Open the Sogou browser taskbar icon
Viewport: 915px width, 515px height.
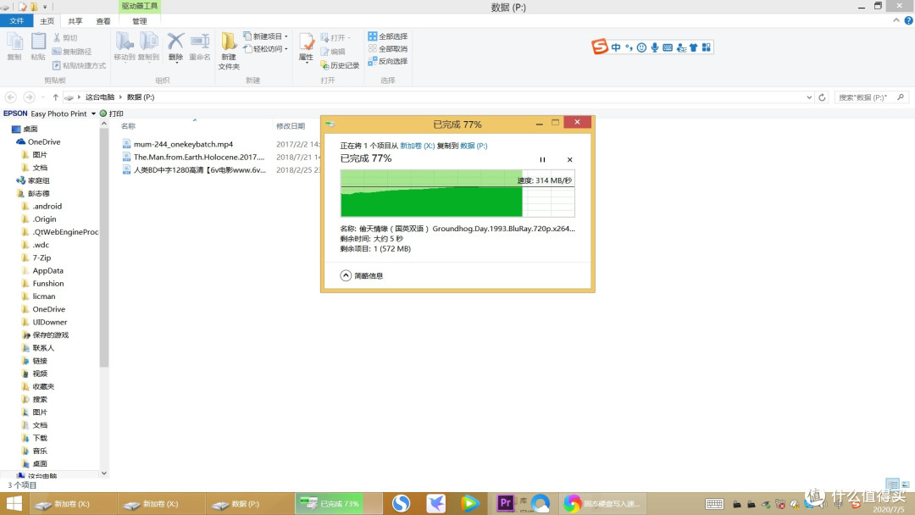[x=401, y=503]
